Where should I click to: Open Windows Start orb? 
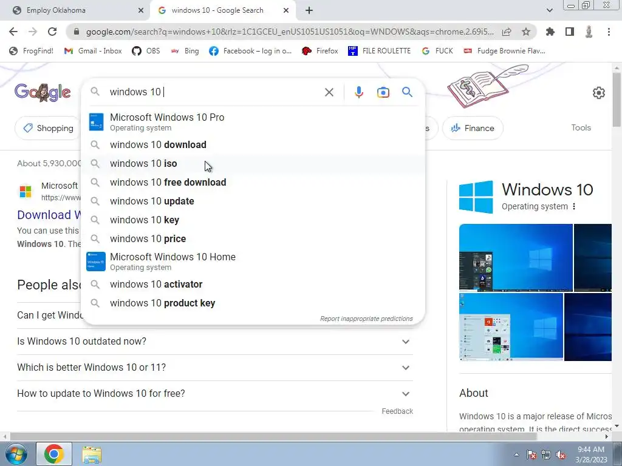16,454
